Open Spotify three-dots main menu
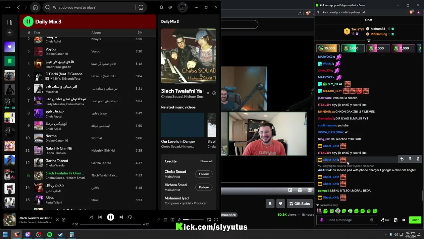Viewport: 424px width, 239px height. point(8,7)
